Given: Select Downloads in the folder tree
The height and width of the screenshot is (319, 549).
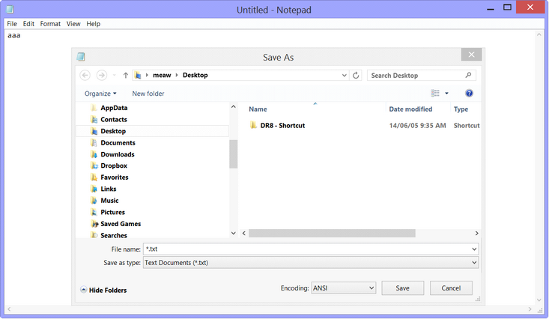Looking at the screenshot, I should pos(117,154).
